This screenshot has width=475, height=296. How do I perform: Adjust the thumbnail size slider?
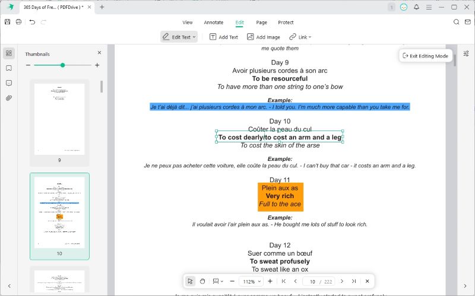(x=62, y=65)
